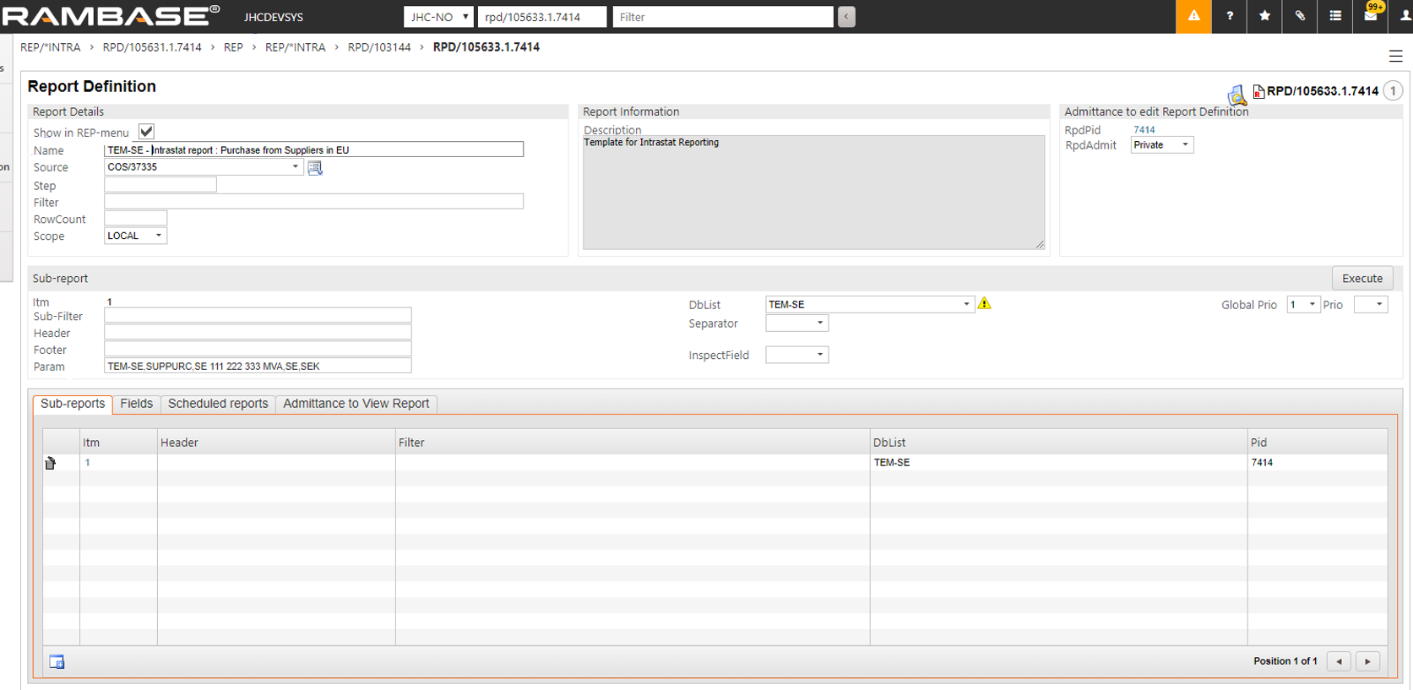Click the Itm column header
Viewport: 1413px width, 690px height.
118,443
